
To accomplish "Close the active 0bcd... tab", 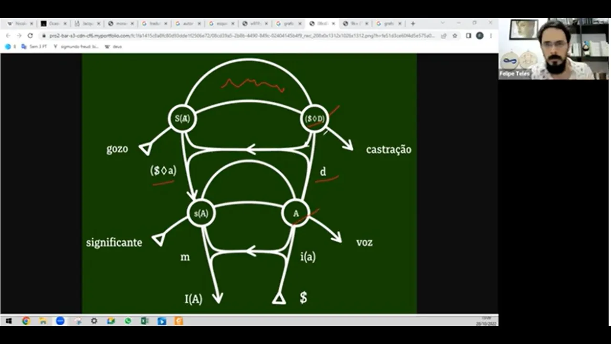I will (334, 23).
